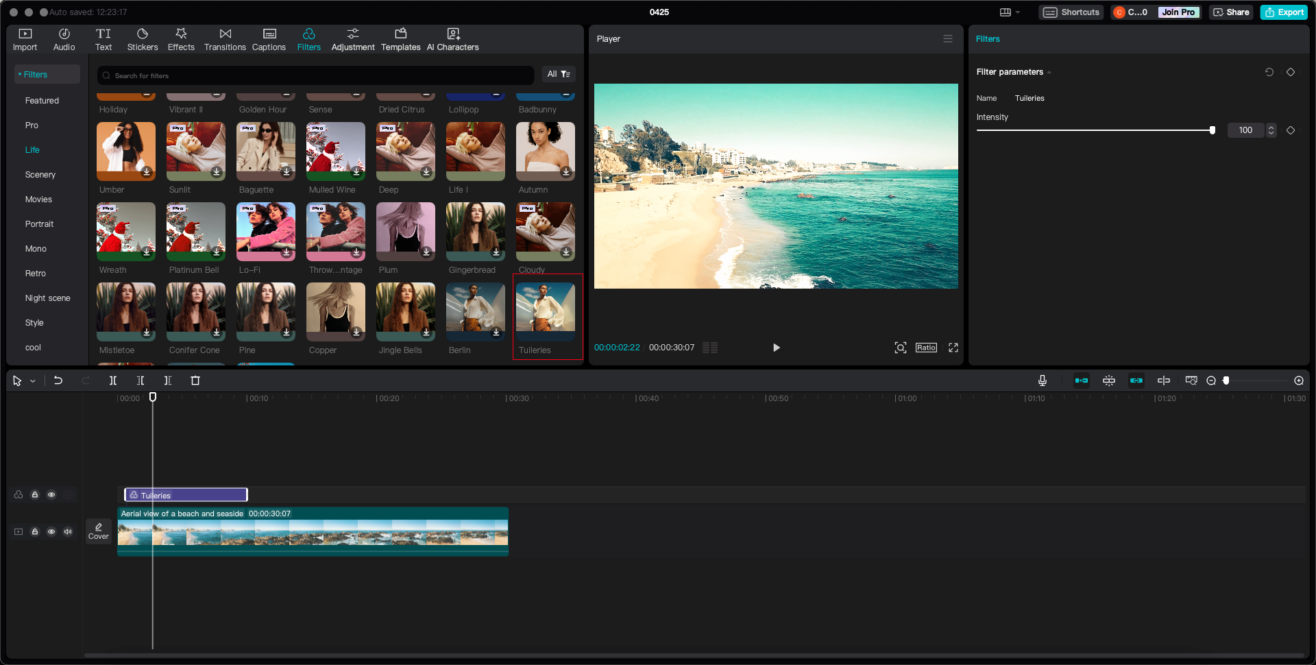
Task: Open the layout dropdown in title bar
Action: click(1010, 12)
